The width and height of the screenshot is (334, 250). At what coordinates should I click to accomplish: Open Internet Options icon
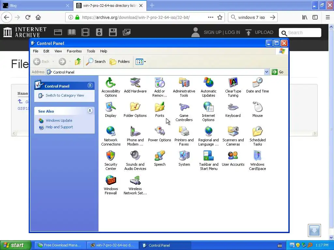(208, 112)
